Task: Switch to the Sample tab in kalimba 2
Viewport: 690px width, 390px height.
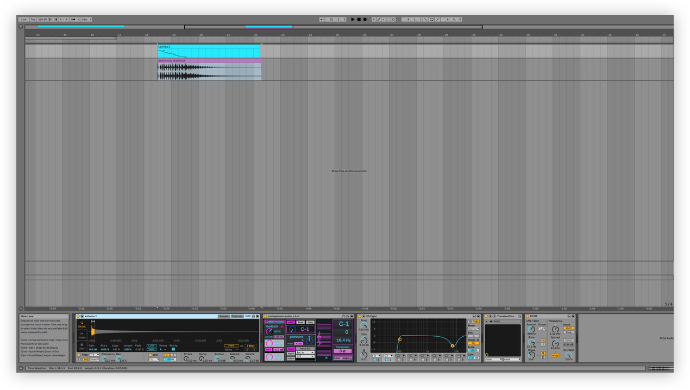Action: [224, 316]
